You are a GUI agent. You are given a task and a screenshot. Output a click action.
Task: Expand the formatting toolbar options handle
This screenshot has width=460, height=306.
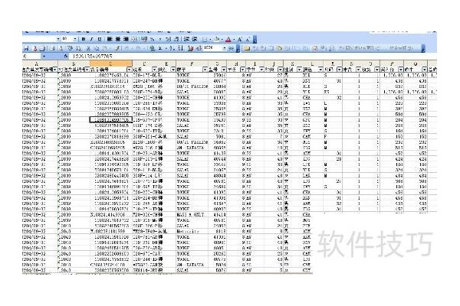[255, 39]
